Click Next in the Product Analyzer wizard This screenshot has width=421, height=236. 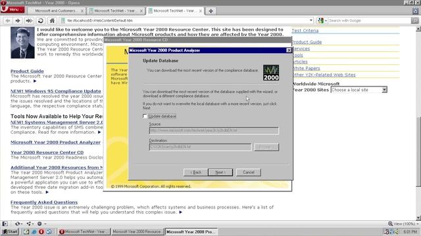tap(220, 172)
